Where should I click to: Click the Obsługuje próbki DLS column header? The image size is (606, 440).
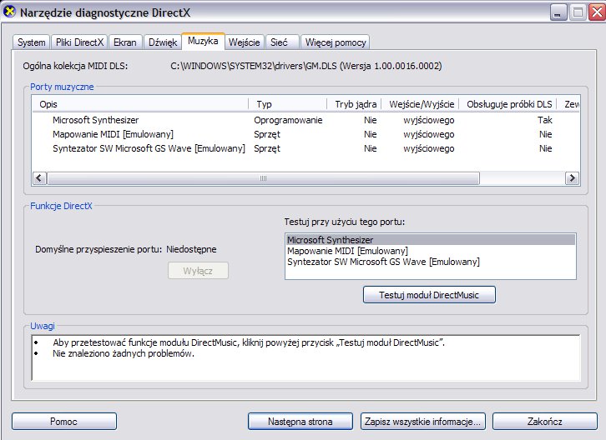pyautogui.click(x=508, y=104)
